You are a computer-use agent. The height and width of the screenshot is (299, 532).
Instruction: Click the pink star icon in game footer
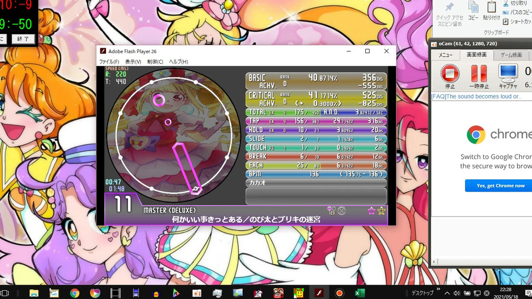point(371,211)
